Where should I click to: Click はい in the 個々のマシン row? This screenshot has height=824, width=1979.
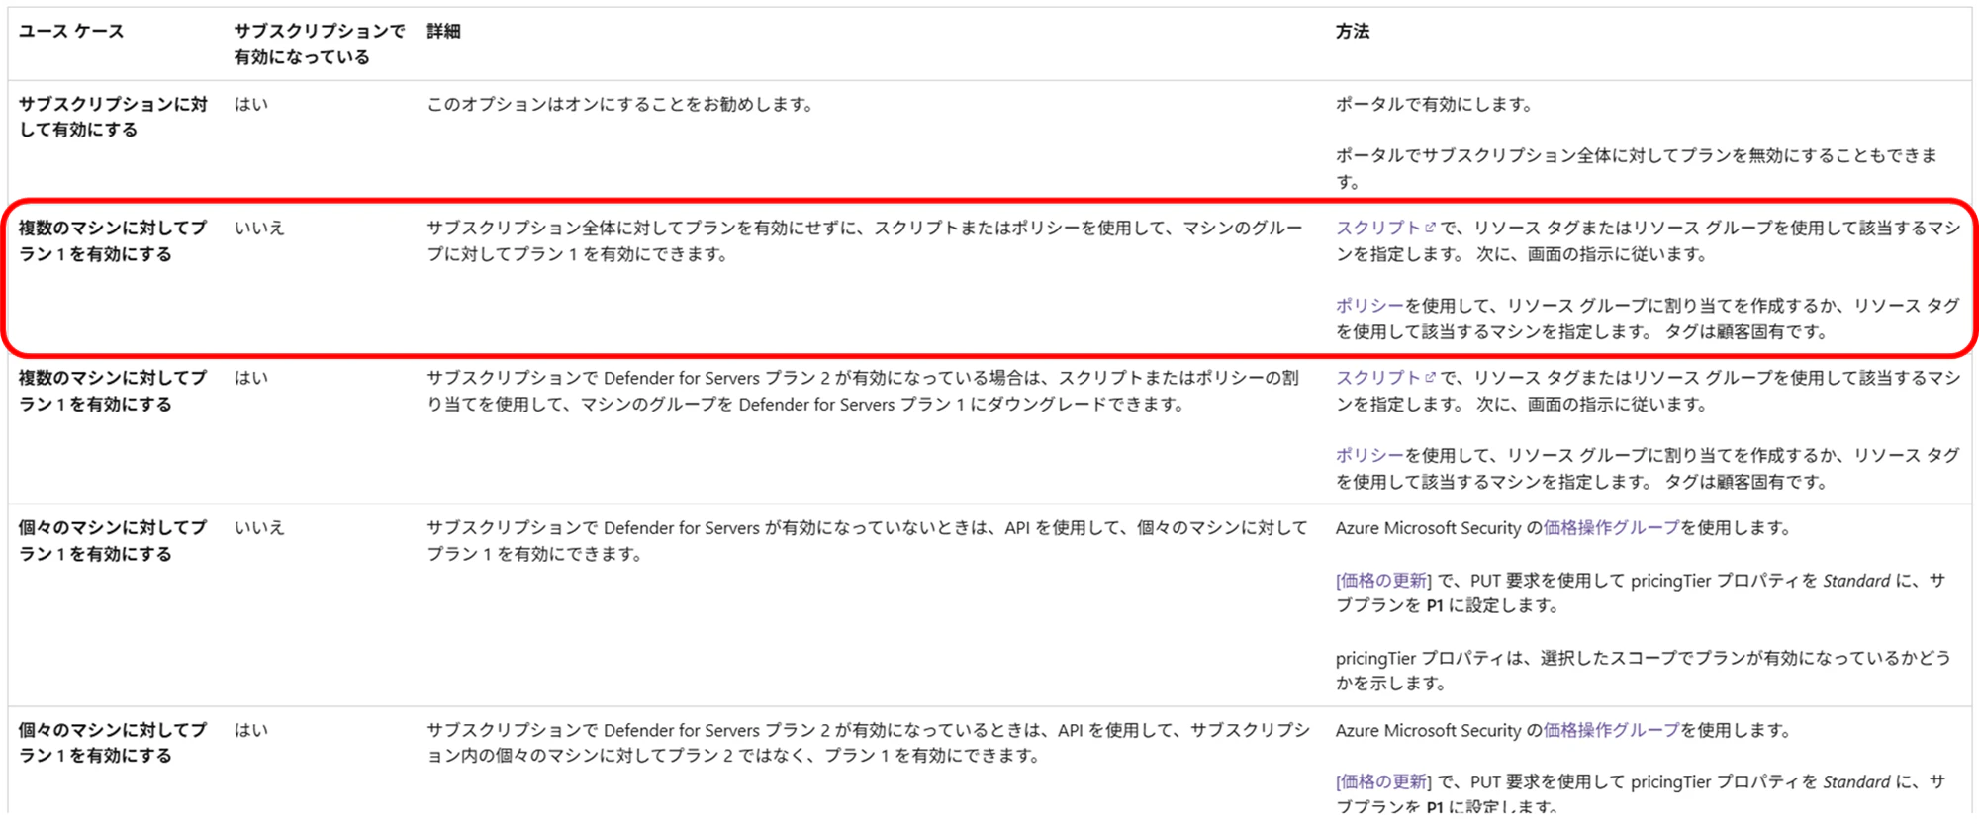pos(251,731)
